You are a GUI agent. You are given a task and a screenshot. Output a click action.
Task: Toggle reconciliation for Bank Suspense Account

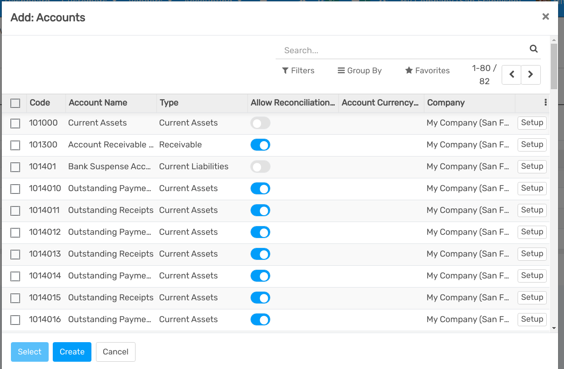point(260,167)
